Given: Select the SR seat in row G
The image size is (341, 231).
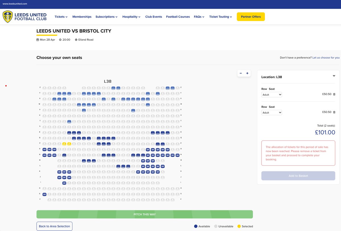Looking at the screenshot, I should pos(44,194).
